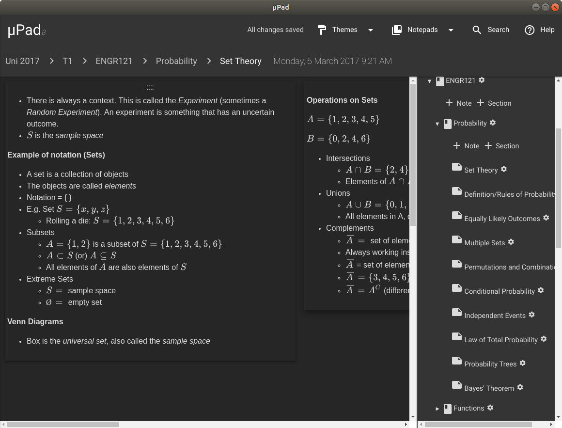Open the Set Theory note in tree
The image size is (562, 428).
pos(481,170)
